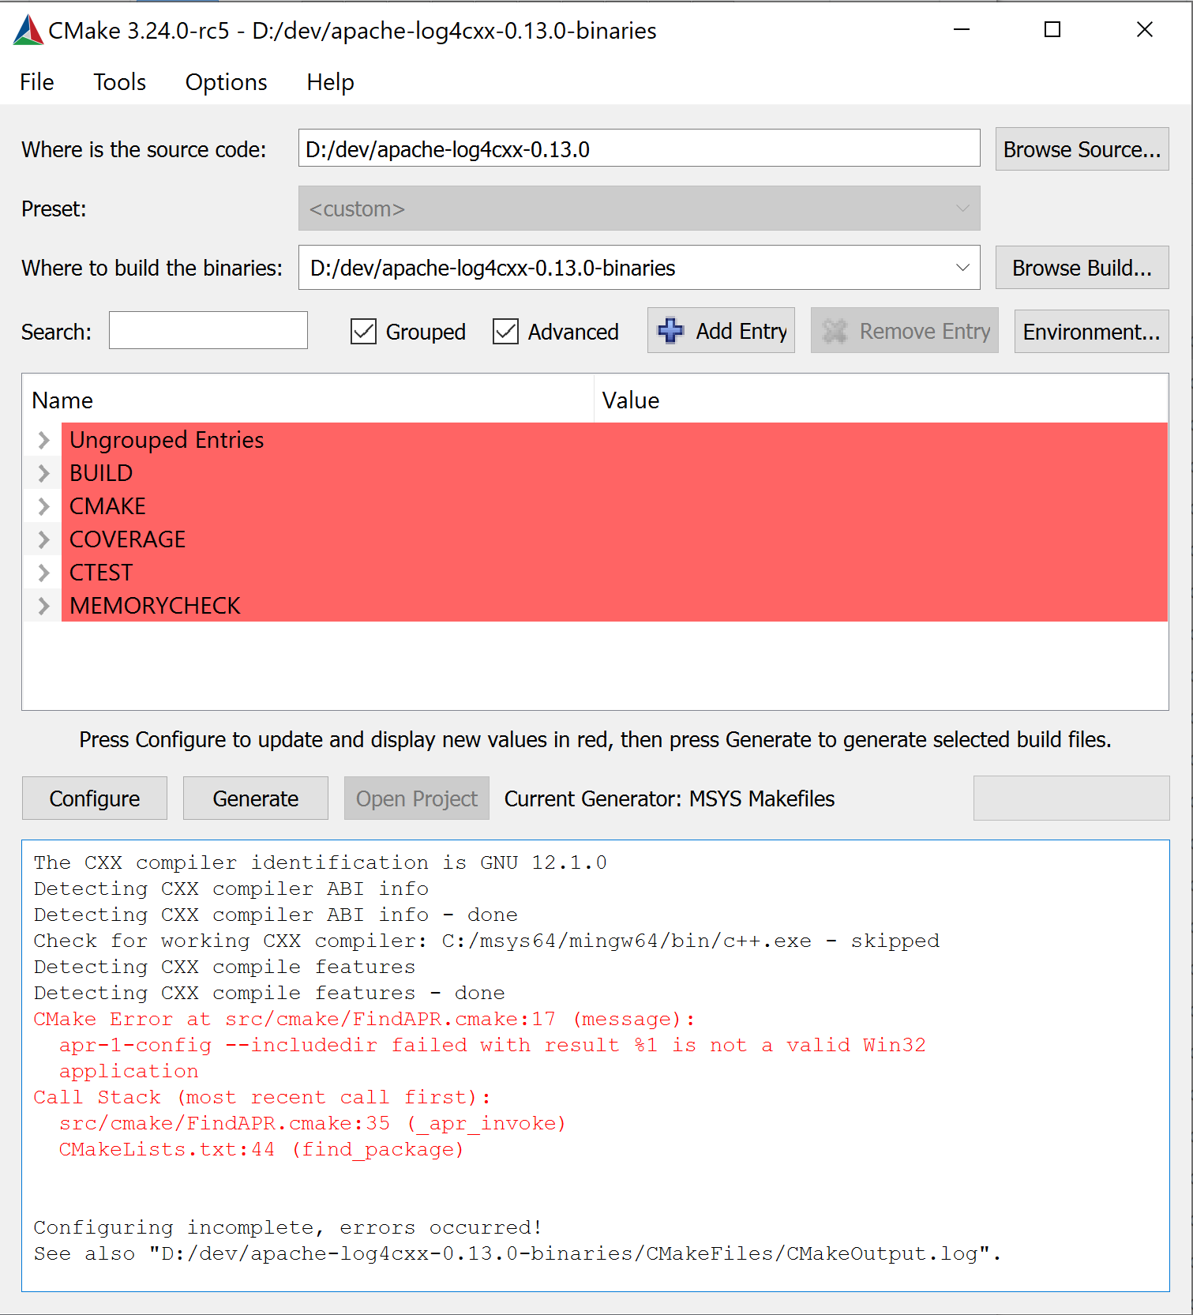The image size is (1193, 1315).
Task: Expand the BUILD group chevron
Action: click(44, 473)
